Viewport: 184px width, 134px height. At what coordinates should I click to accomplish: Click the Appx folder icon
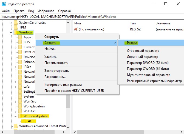click(20, 37)
